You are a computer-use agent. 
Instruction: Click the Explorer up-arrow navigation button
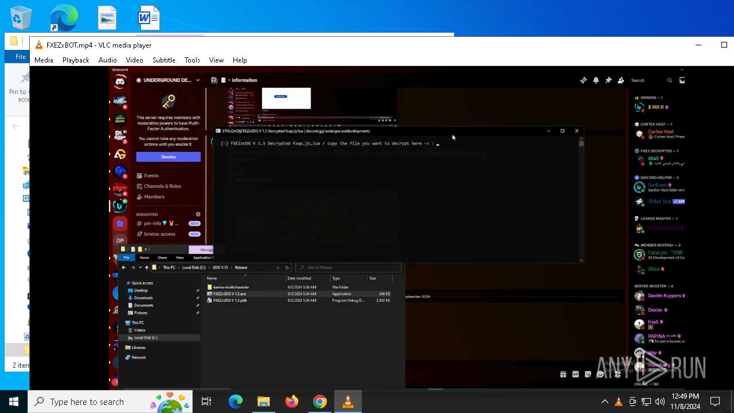point(147,267)
